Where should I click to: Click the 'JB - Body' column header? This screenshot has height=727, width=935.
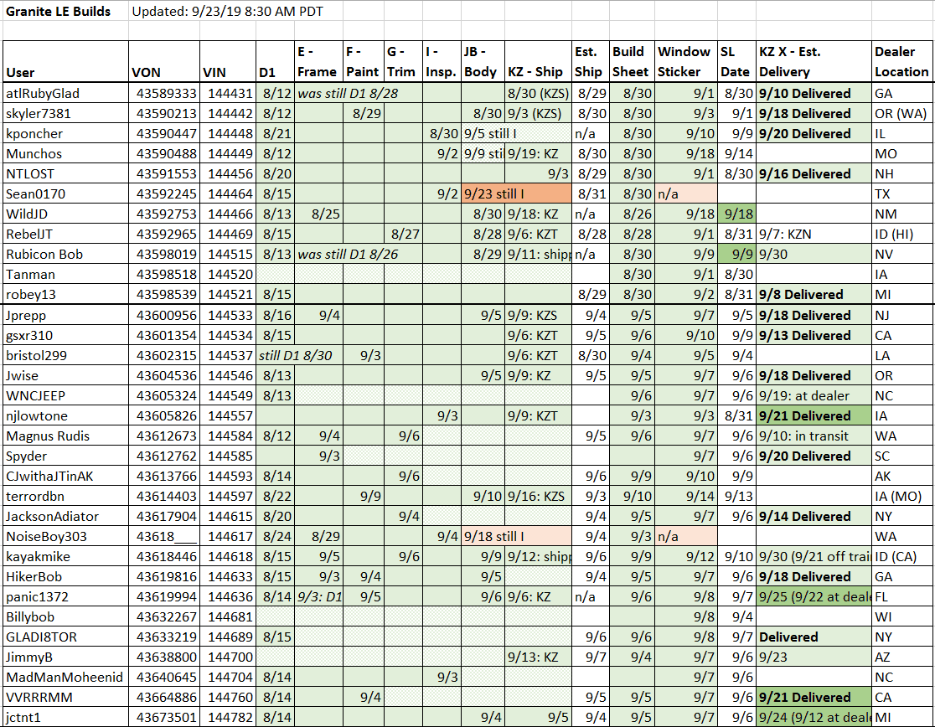(x=483, y=61)
